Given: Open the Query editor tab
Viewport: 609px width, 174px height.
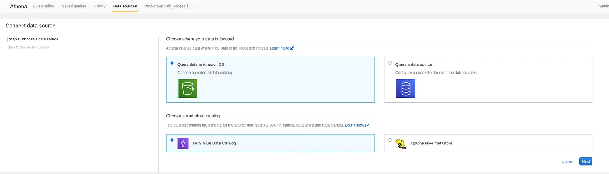Looking at the screenshot, I should [x=45, y=6].
